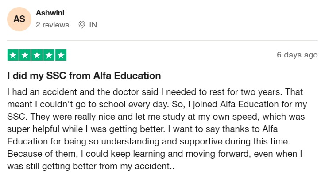Click the location pin icon
Image resolution: width=325 pixels, height=178 pixels.
click(x=81, y=25)
